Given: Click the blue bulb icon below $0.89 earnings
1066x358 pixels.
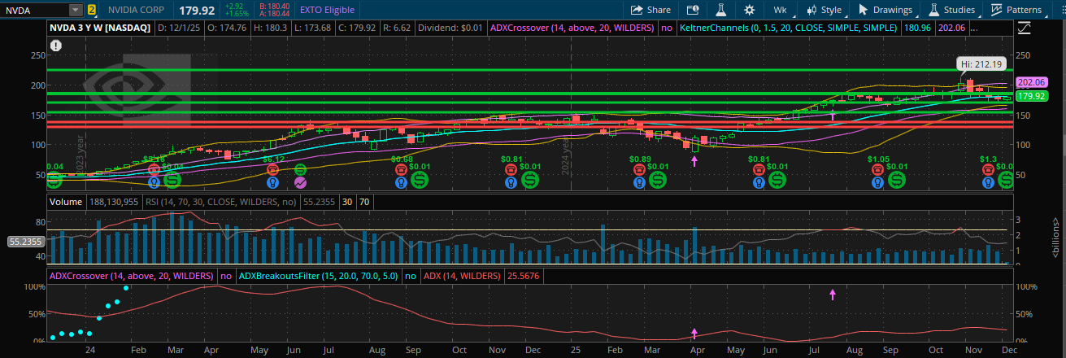Looking at the screenshot, I should (x=639, y=183).
